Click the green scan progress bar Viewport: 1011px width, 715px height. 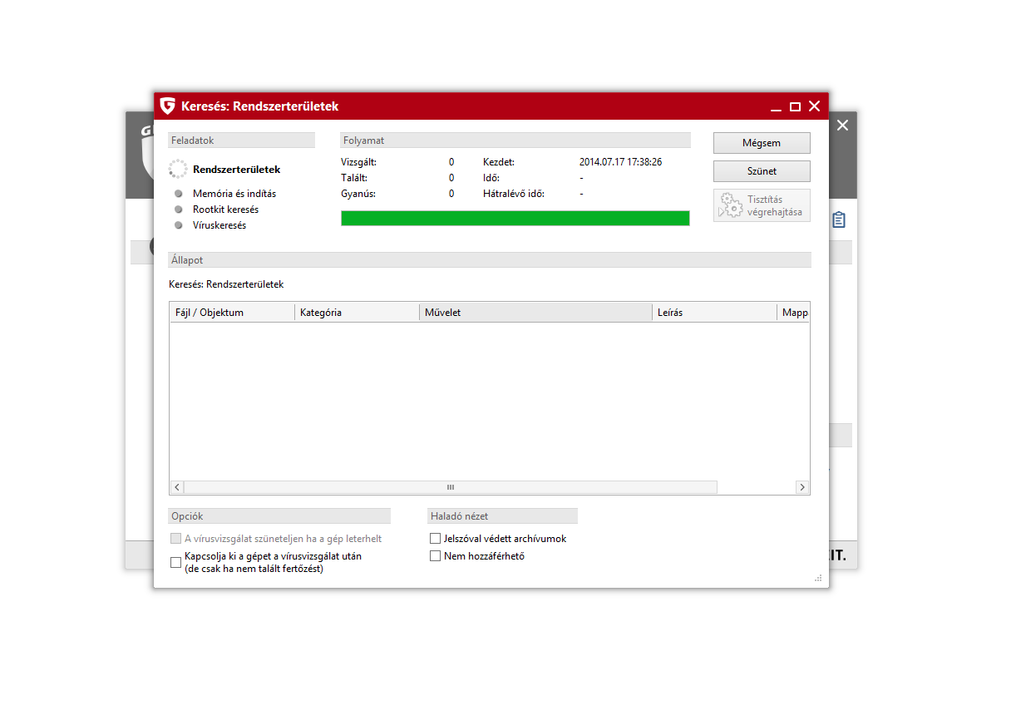515,218
